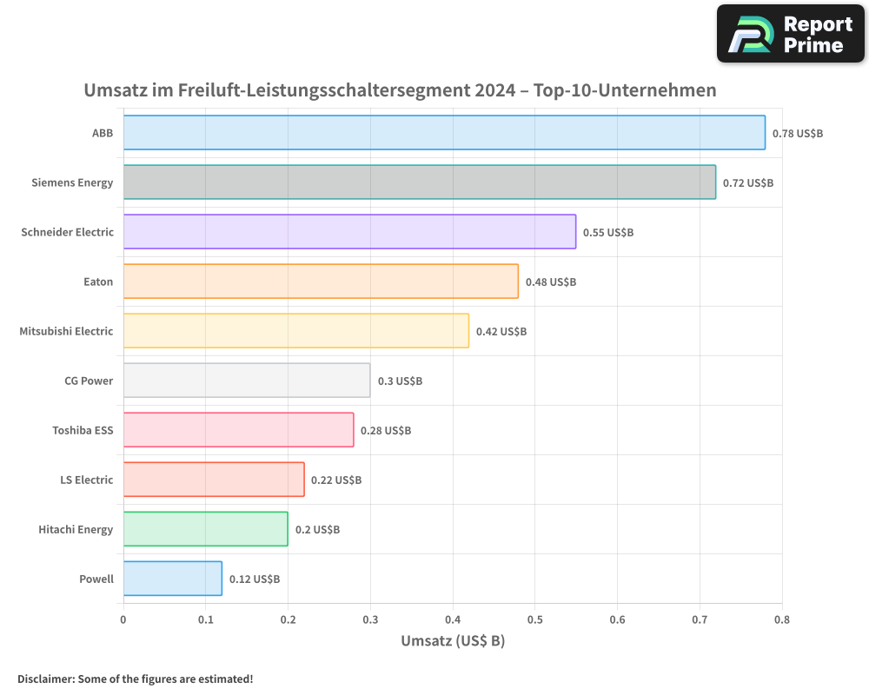Select the CG Power bar
Image resolution: width=869 pixels, height=695 pixels.
point(243,381)
